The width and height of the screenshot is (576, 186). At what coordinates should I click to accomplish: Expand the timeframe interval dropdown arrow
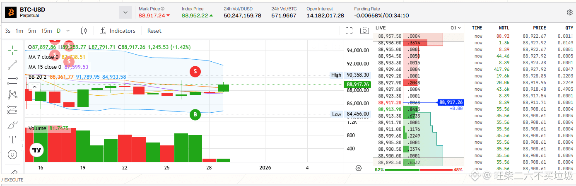68,31
